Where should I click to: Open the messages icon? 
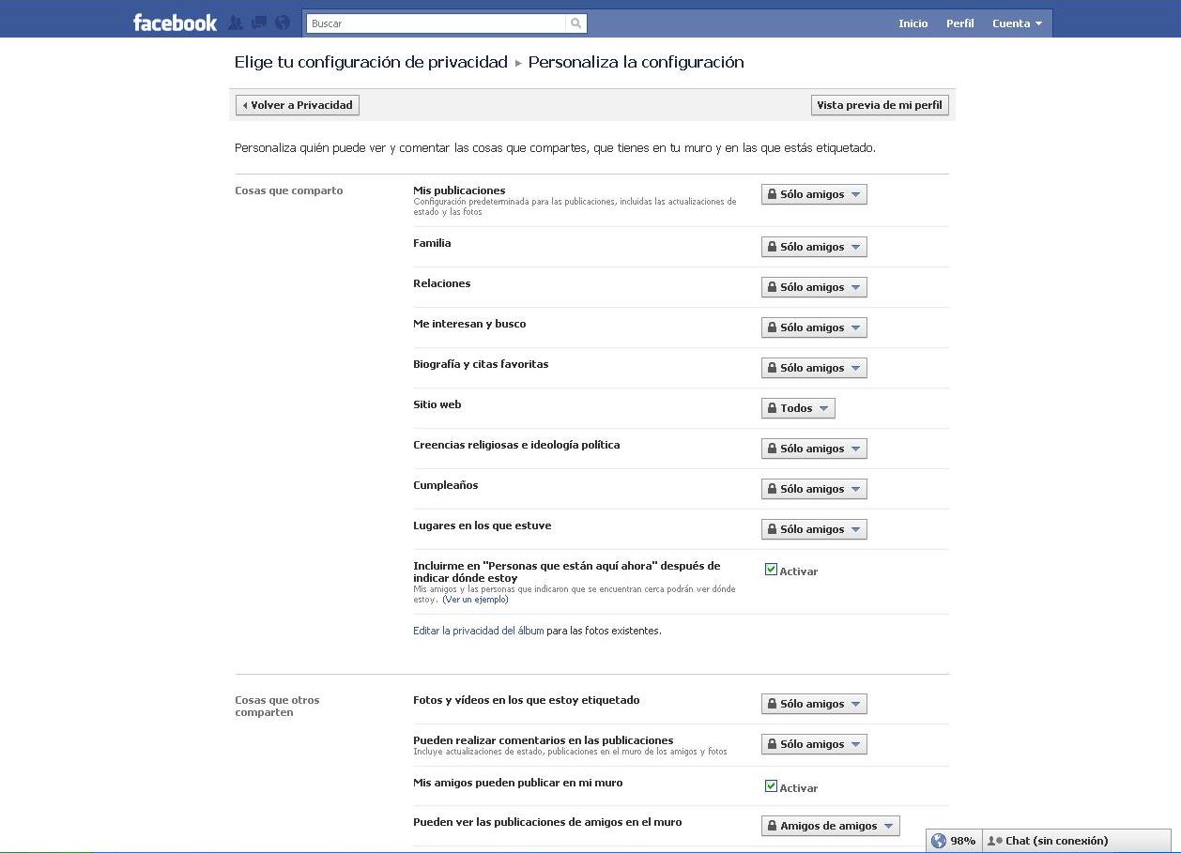click(259, 23)
